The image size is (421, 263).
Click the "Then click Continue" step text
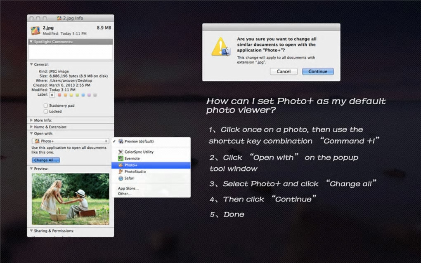(x=263, y=199)
